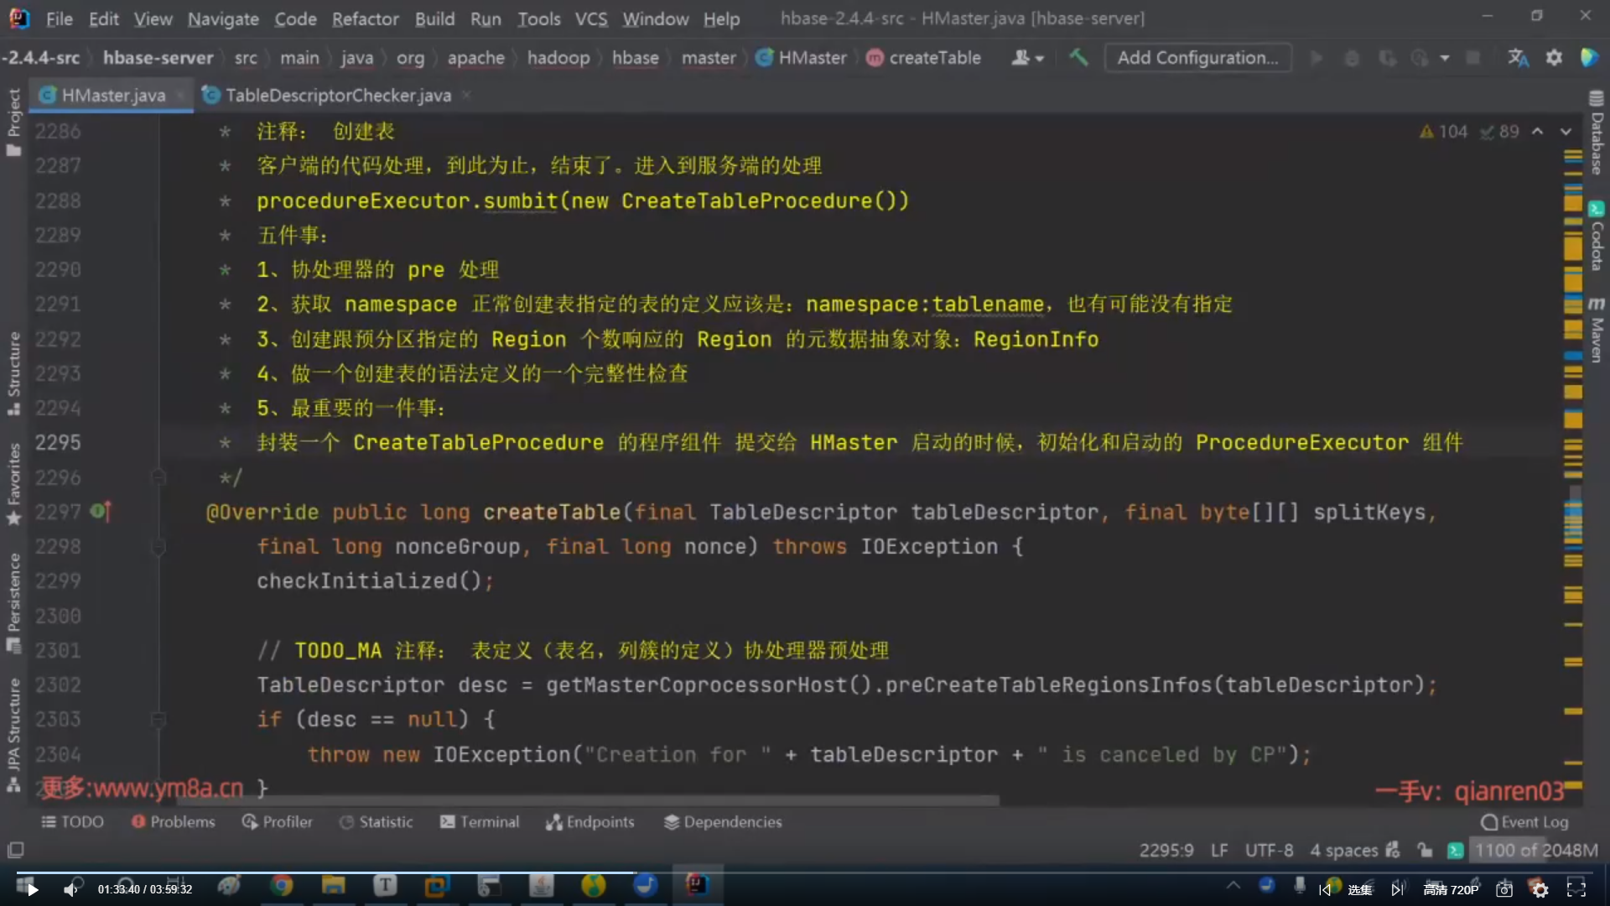Mute the video player volume
Viewport: 1610px width, 906px height.
click(71, 889)
